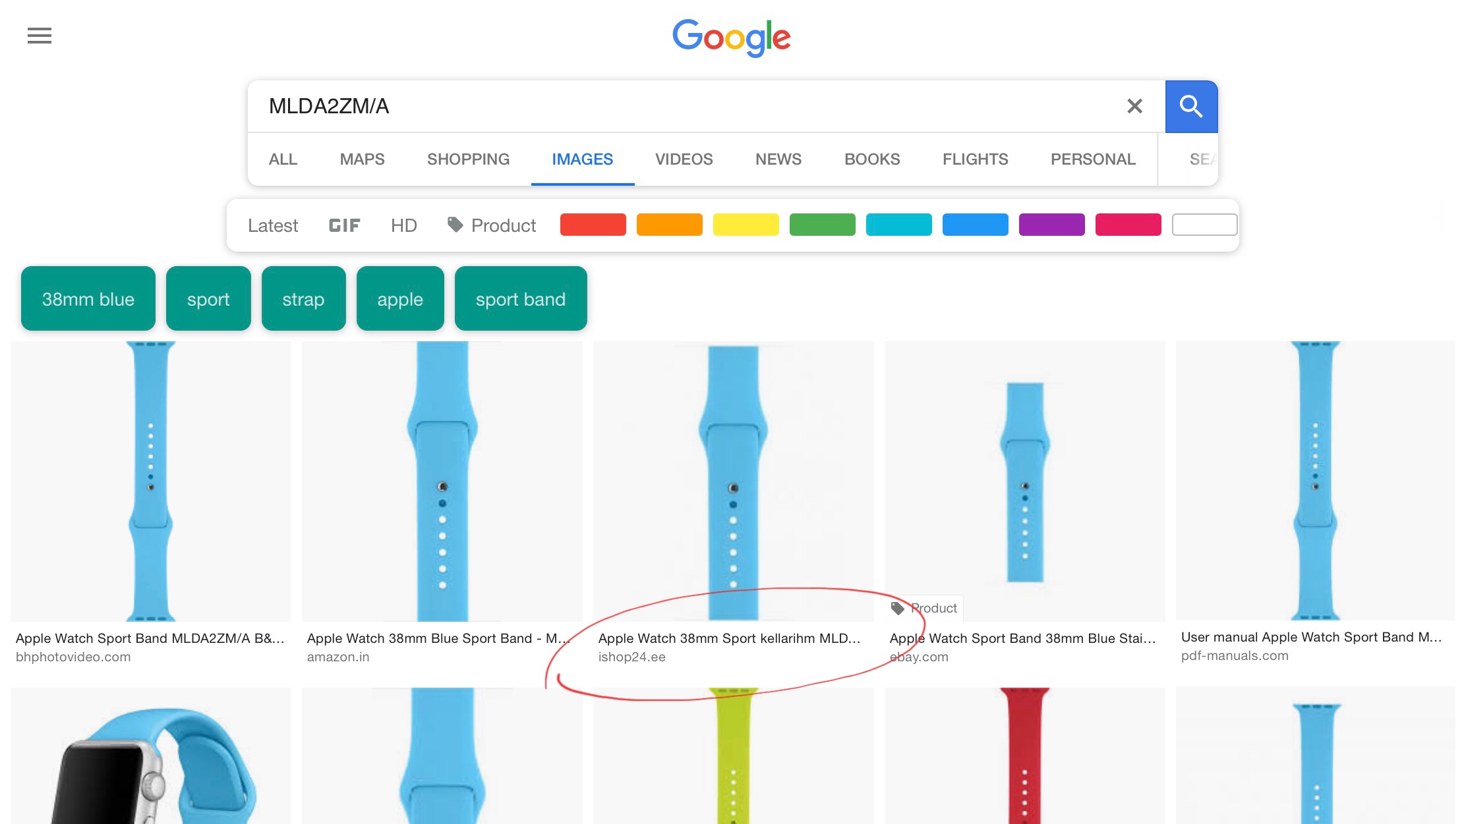Select the white color filter swatch
The width and height of the screenshot is (1466, 824).
(1204, 225)
